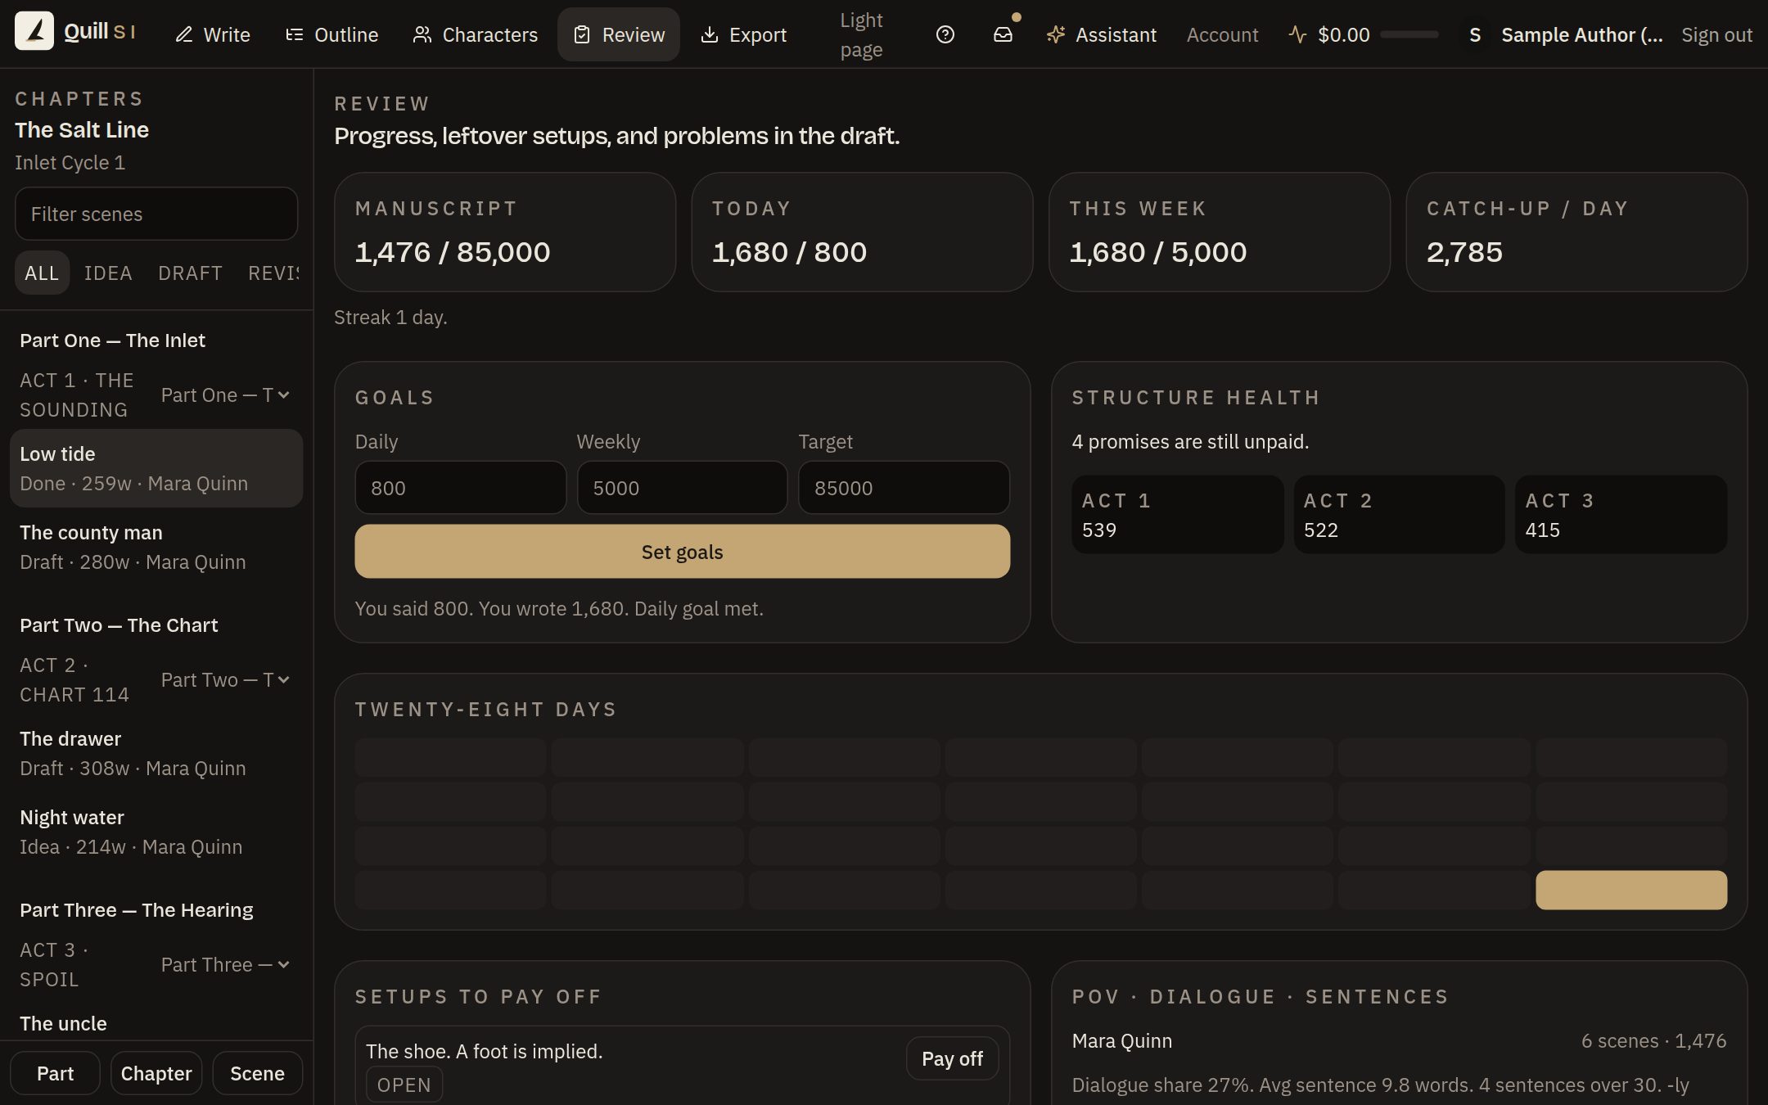1768x1105 pixels.
Task: Select the DRAFT status filter
Action: [190, 273]
